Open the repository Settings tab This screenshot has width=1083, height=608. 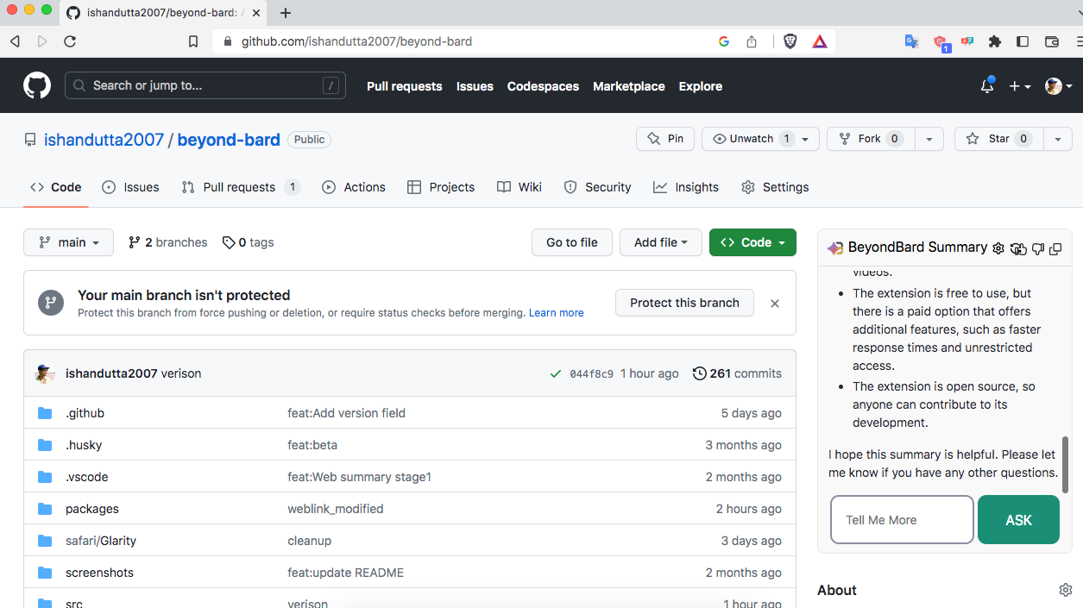775,187
